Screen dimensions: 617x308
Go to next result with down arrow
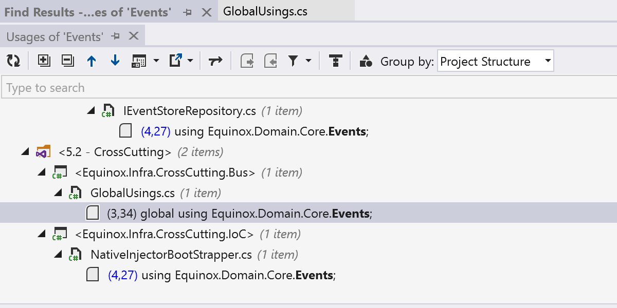pyautogui.click(x=115, y=61)
